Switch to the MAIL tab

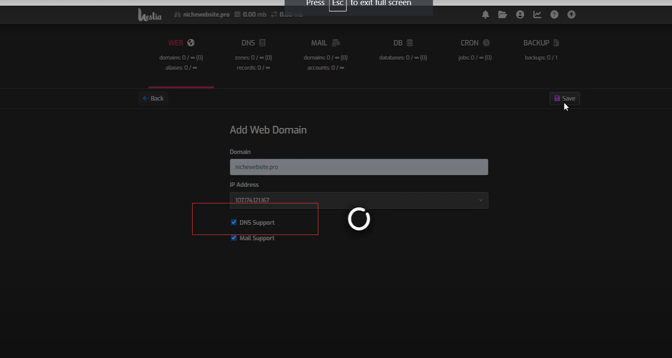(325, 43)
